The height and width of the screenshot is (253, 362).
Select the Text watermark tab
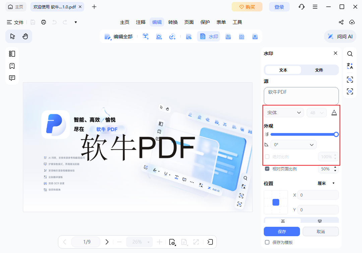click(x=283, y=70)
